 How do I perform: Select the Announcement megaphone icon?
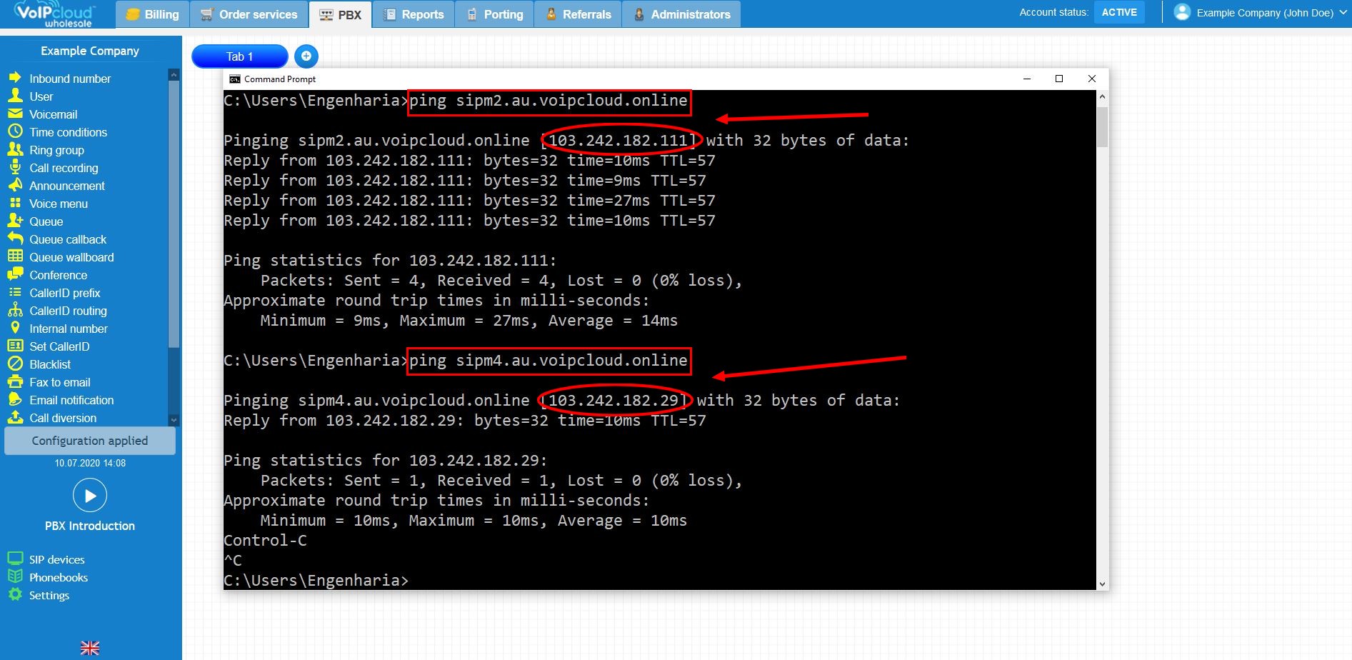pyautogui.click(x=16, y=185)
